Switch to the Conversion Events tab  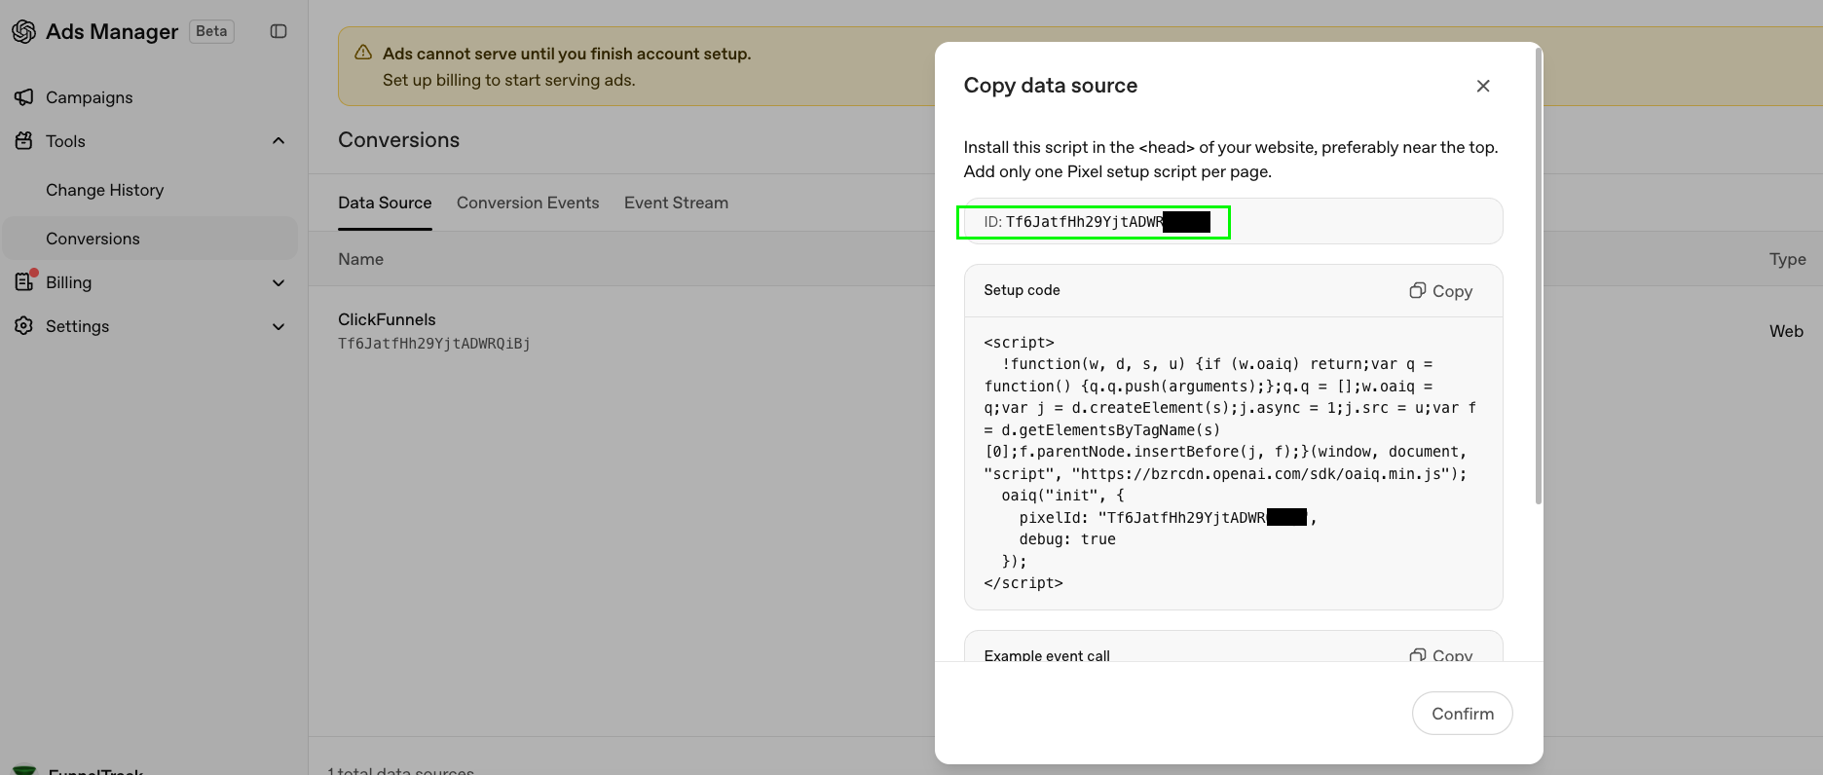(x=528, y=203)
